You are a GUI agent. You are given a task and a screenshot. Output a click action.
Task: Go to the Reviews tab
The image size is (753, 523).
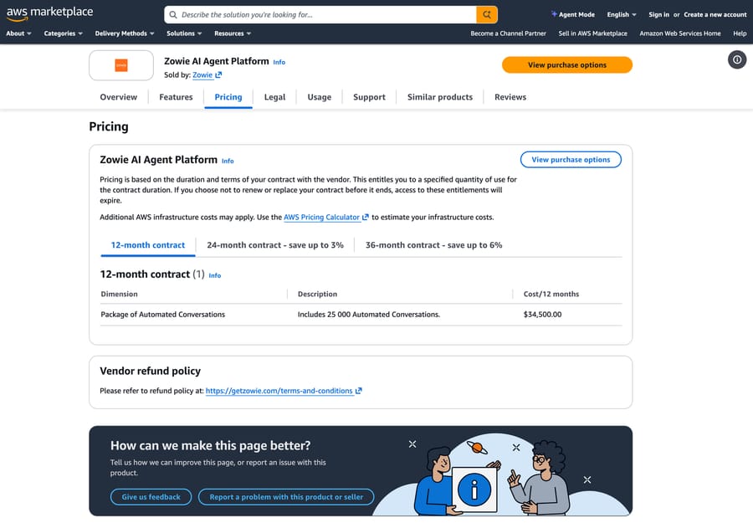[510, 97]
